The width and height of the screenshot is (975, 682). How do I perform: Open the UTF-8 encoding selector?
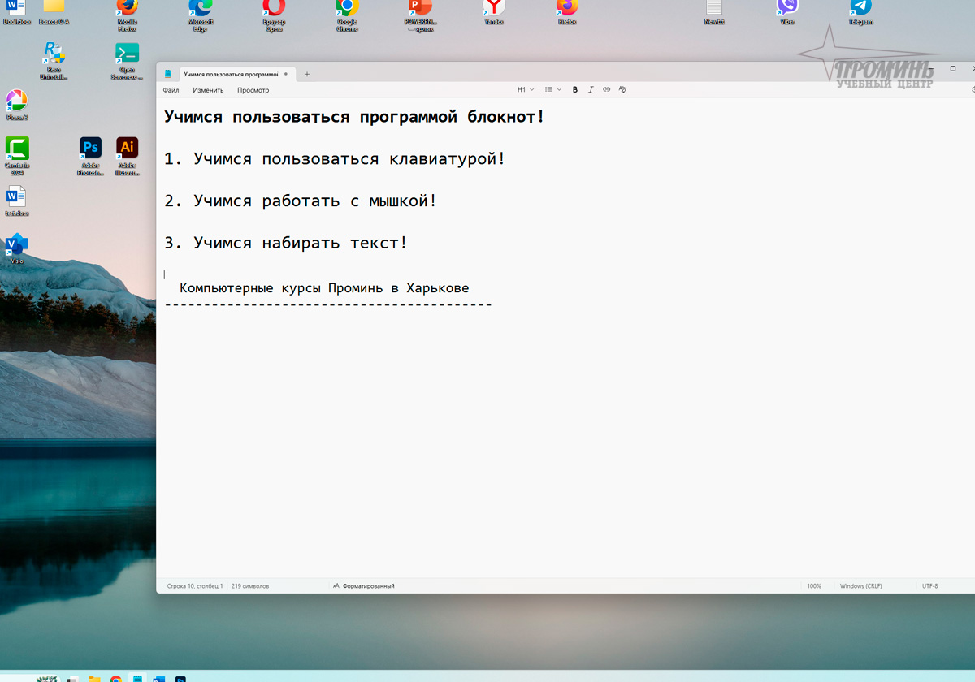[x=929, y=585]
